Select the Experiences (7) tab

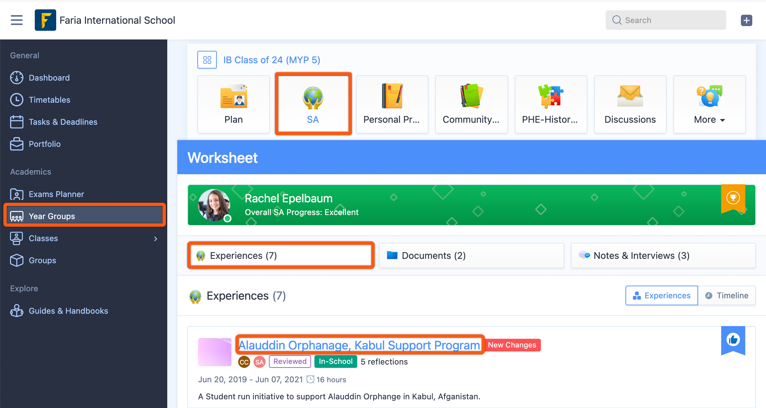pos(281,256)
